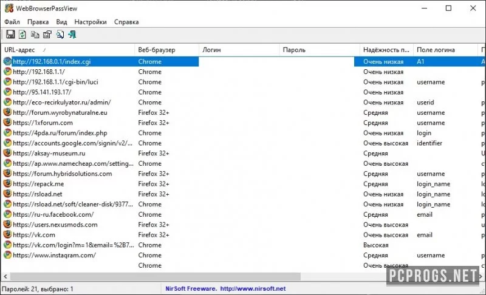Screen dimensions: 486x295
Task: Click Chrome icon beside ap.www.namecheap.com row
Action: coord(7,163)
